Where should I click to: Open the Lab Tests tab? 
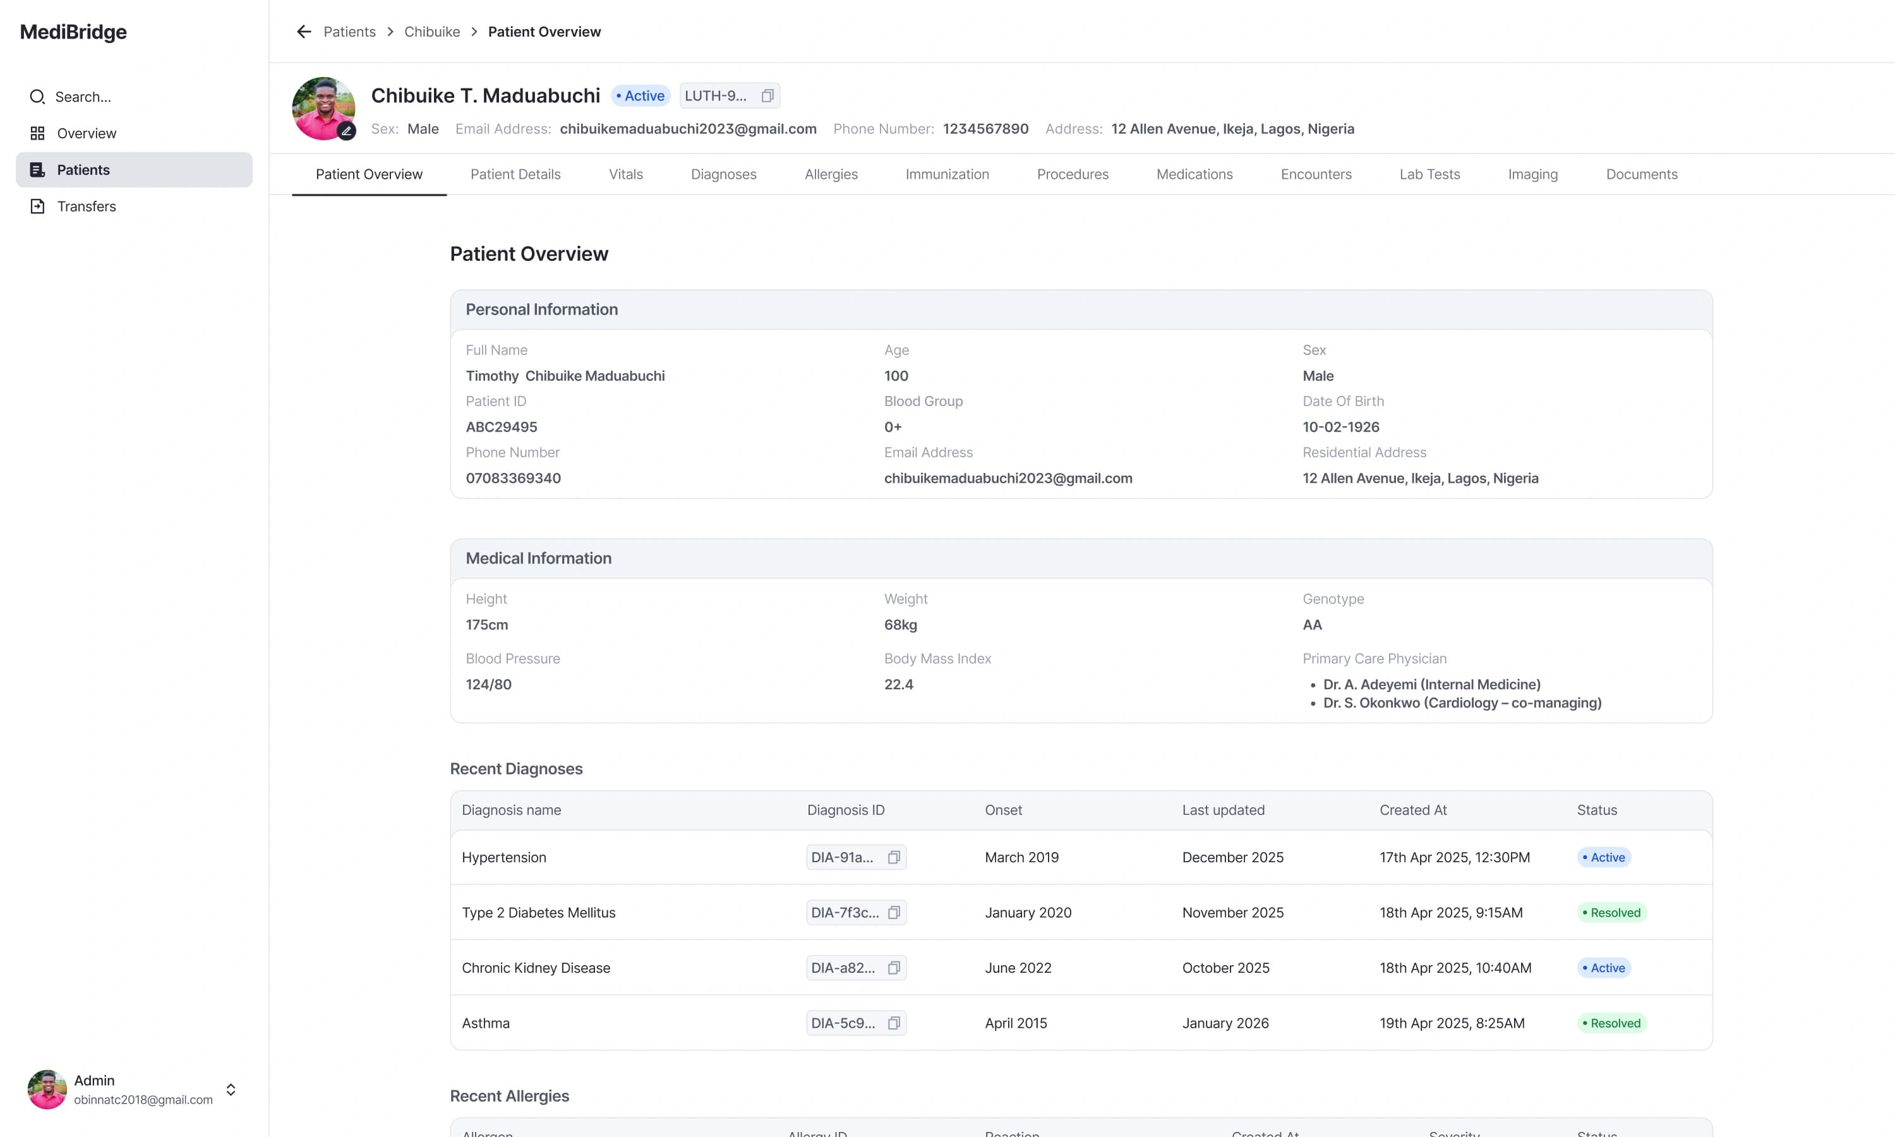[1429, 174]
